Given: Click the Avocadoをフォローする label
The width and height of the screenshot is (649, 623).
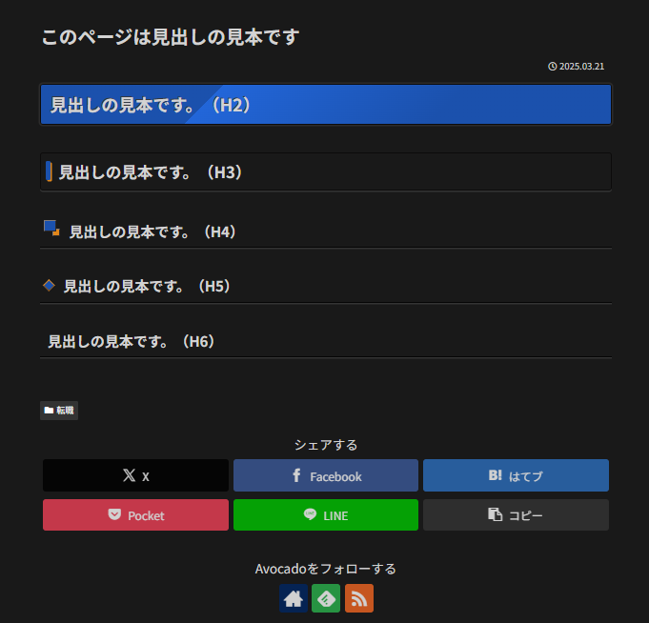Looking at the screenshot, I should (x=326, y=569).
